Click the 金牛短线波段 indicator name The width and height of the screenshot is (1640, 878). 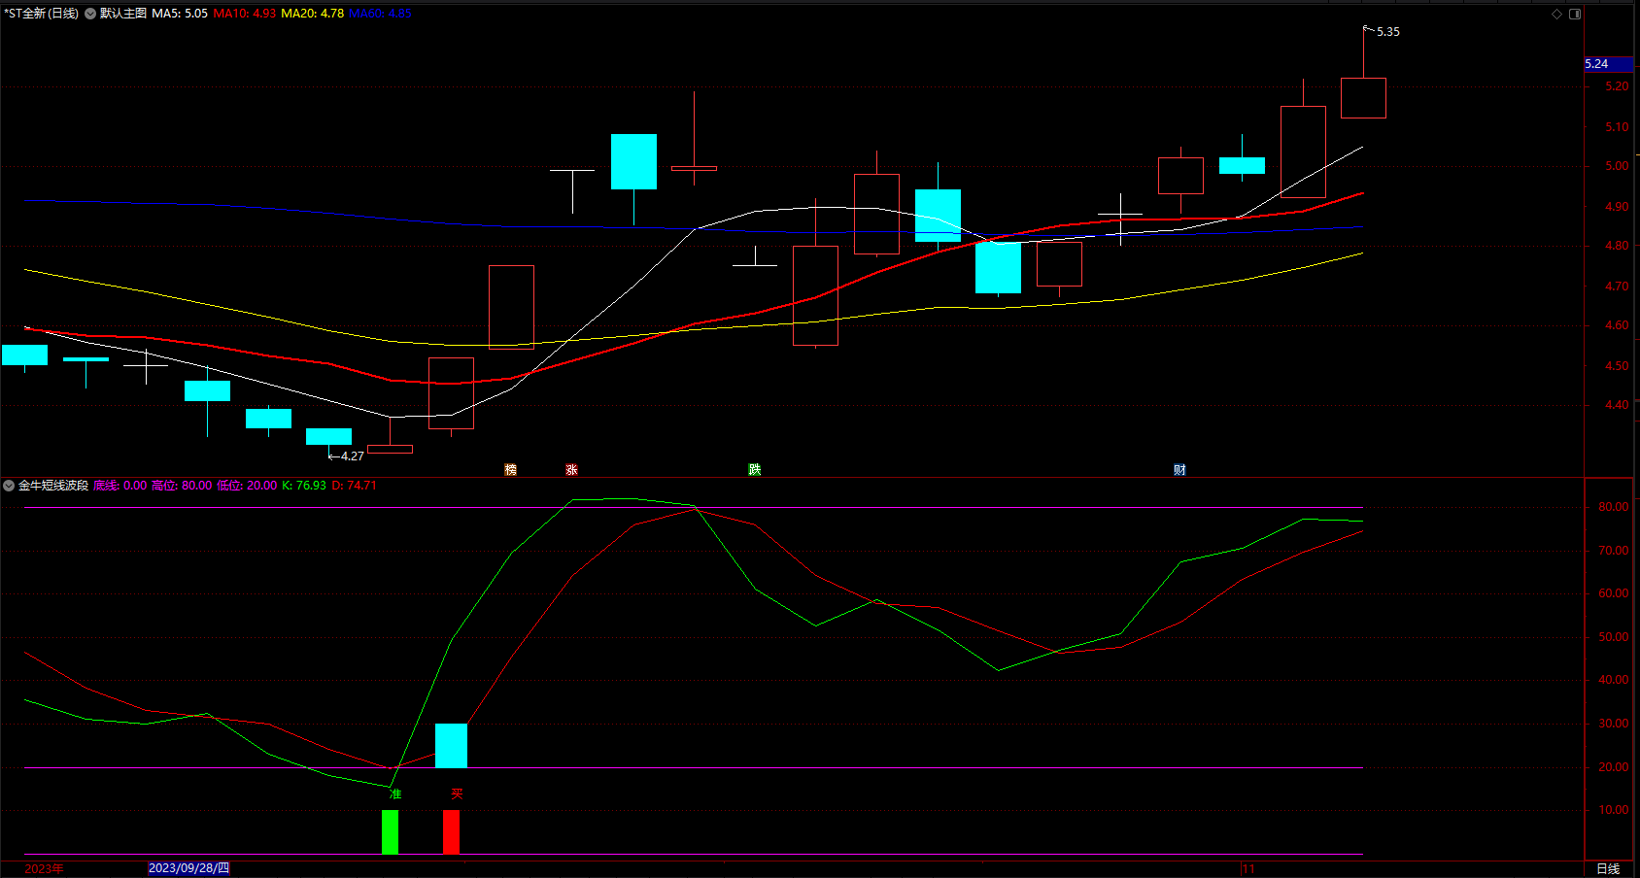click(53, 486)
